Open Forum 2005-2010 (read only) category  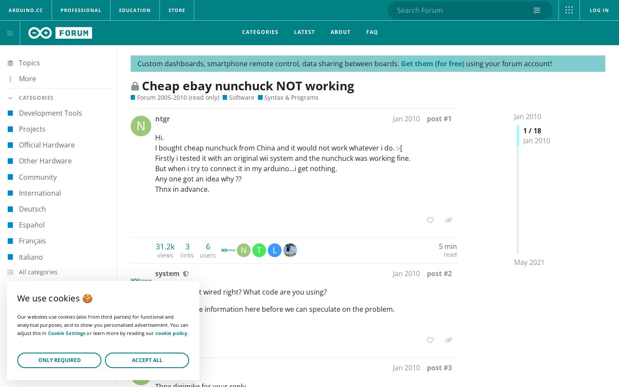(x=175, y=98)
